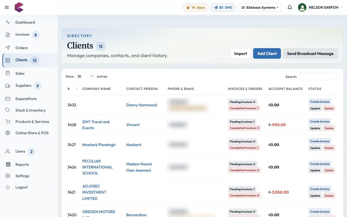Click the Add Client button
This screenshot has width=347, height=217.
point(267,54)
